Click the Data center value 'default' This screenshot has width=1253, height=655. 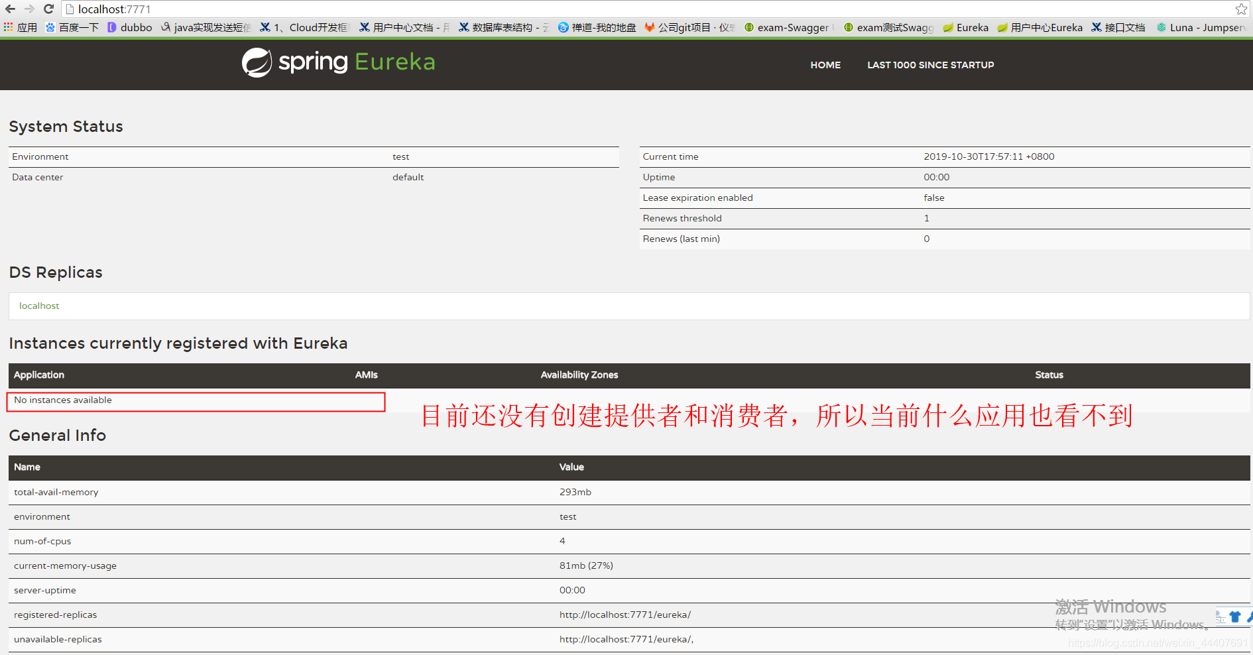point(408,177)
